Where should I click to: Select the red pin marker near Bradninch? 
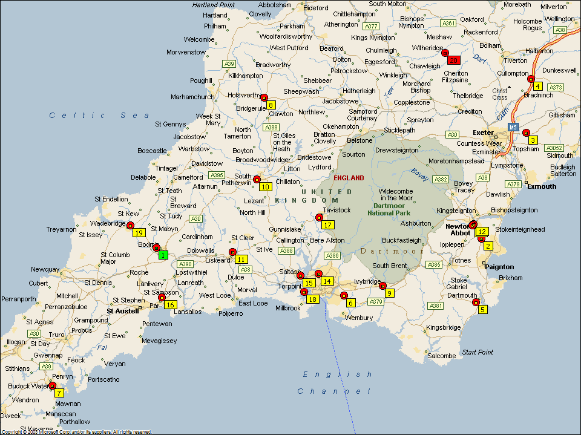(531, 79)
